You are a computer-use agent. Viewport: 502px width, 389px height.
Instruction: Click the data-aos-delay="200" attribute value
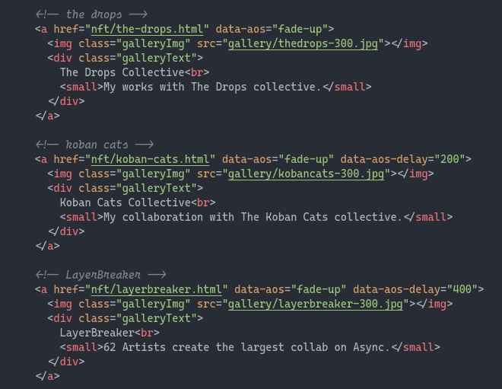450,159
